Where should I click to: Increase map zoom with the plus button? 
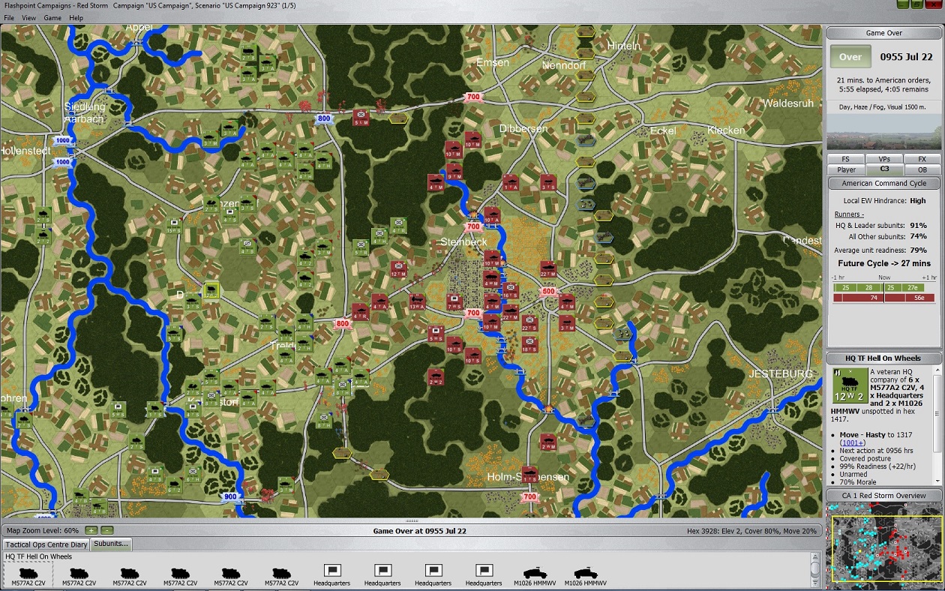(x=91, y=531)
